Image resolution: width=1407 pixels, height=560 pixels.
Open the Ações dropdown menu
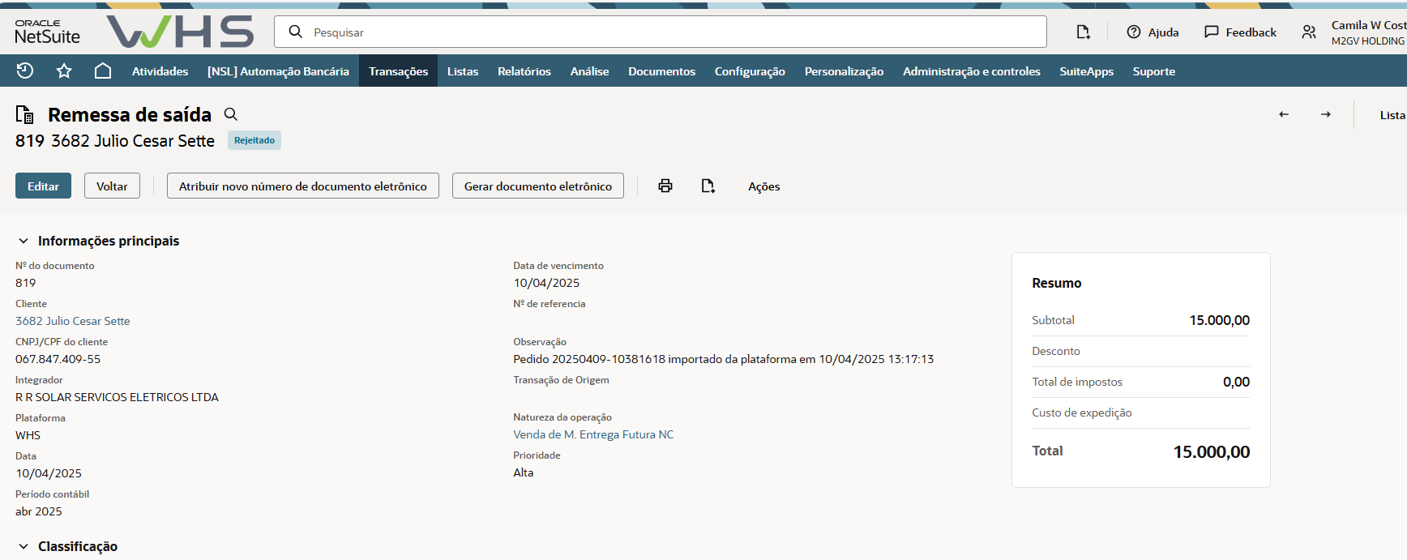(x=763, y=186)
